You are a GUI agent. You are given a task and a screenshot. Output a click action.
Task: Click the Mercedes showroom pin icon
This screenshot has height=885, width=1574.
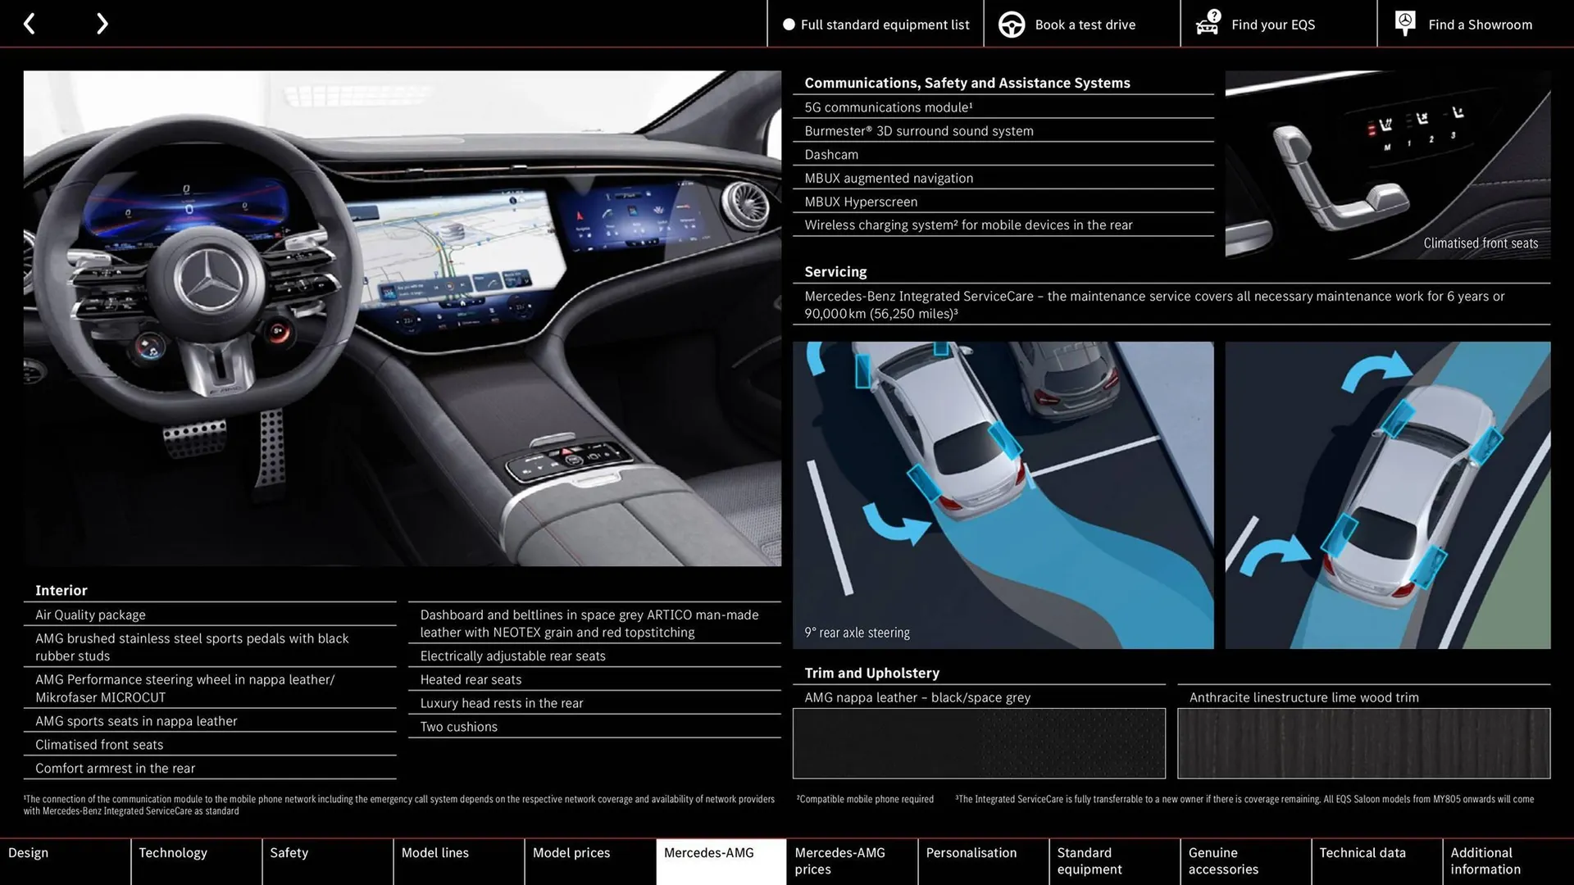(1404, 23)
